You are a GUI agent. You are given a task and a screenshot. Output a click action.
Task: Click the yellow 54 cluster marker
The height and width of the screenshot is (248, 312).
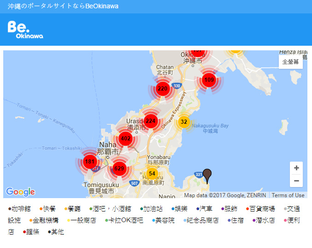pos(152,174)
